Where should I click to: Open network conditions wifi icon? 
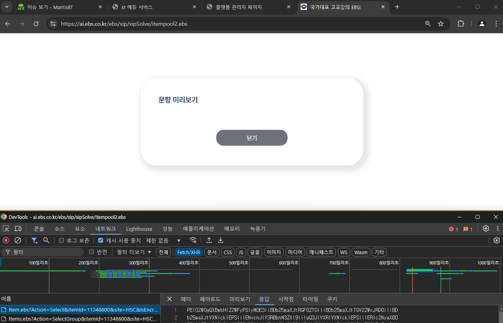click(193, 240)
